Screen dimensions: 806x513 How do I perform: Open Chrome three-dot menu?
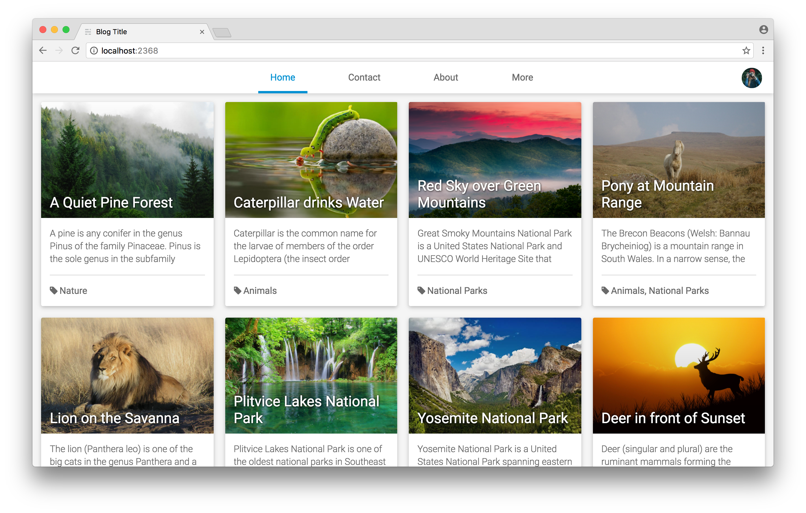pos(763,51)
